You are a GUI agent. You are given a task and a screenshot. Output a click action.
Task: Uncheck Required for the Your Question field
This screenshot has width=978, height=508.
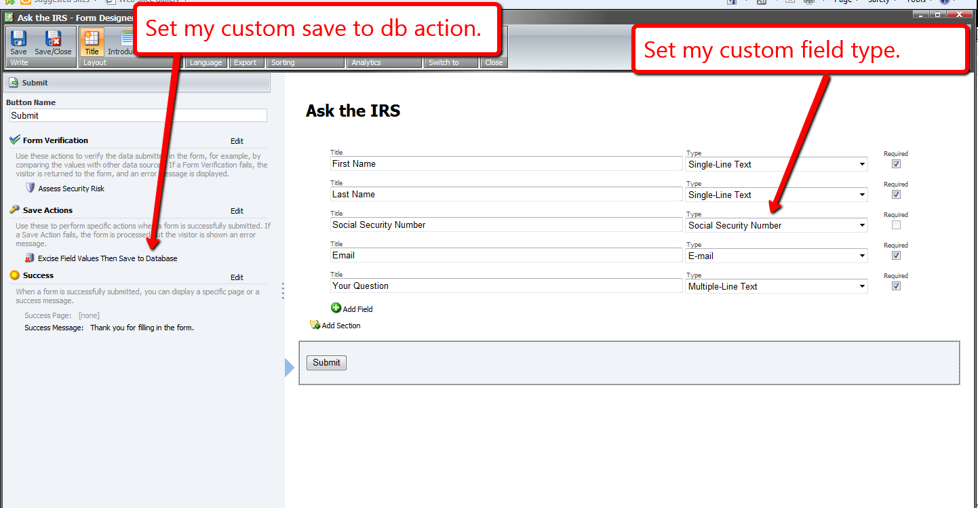(896, 286)
